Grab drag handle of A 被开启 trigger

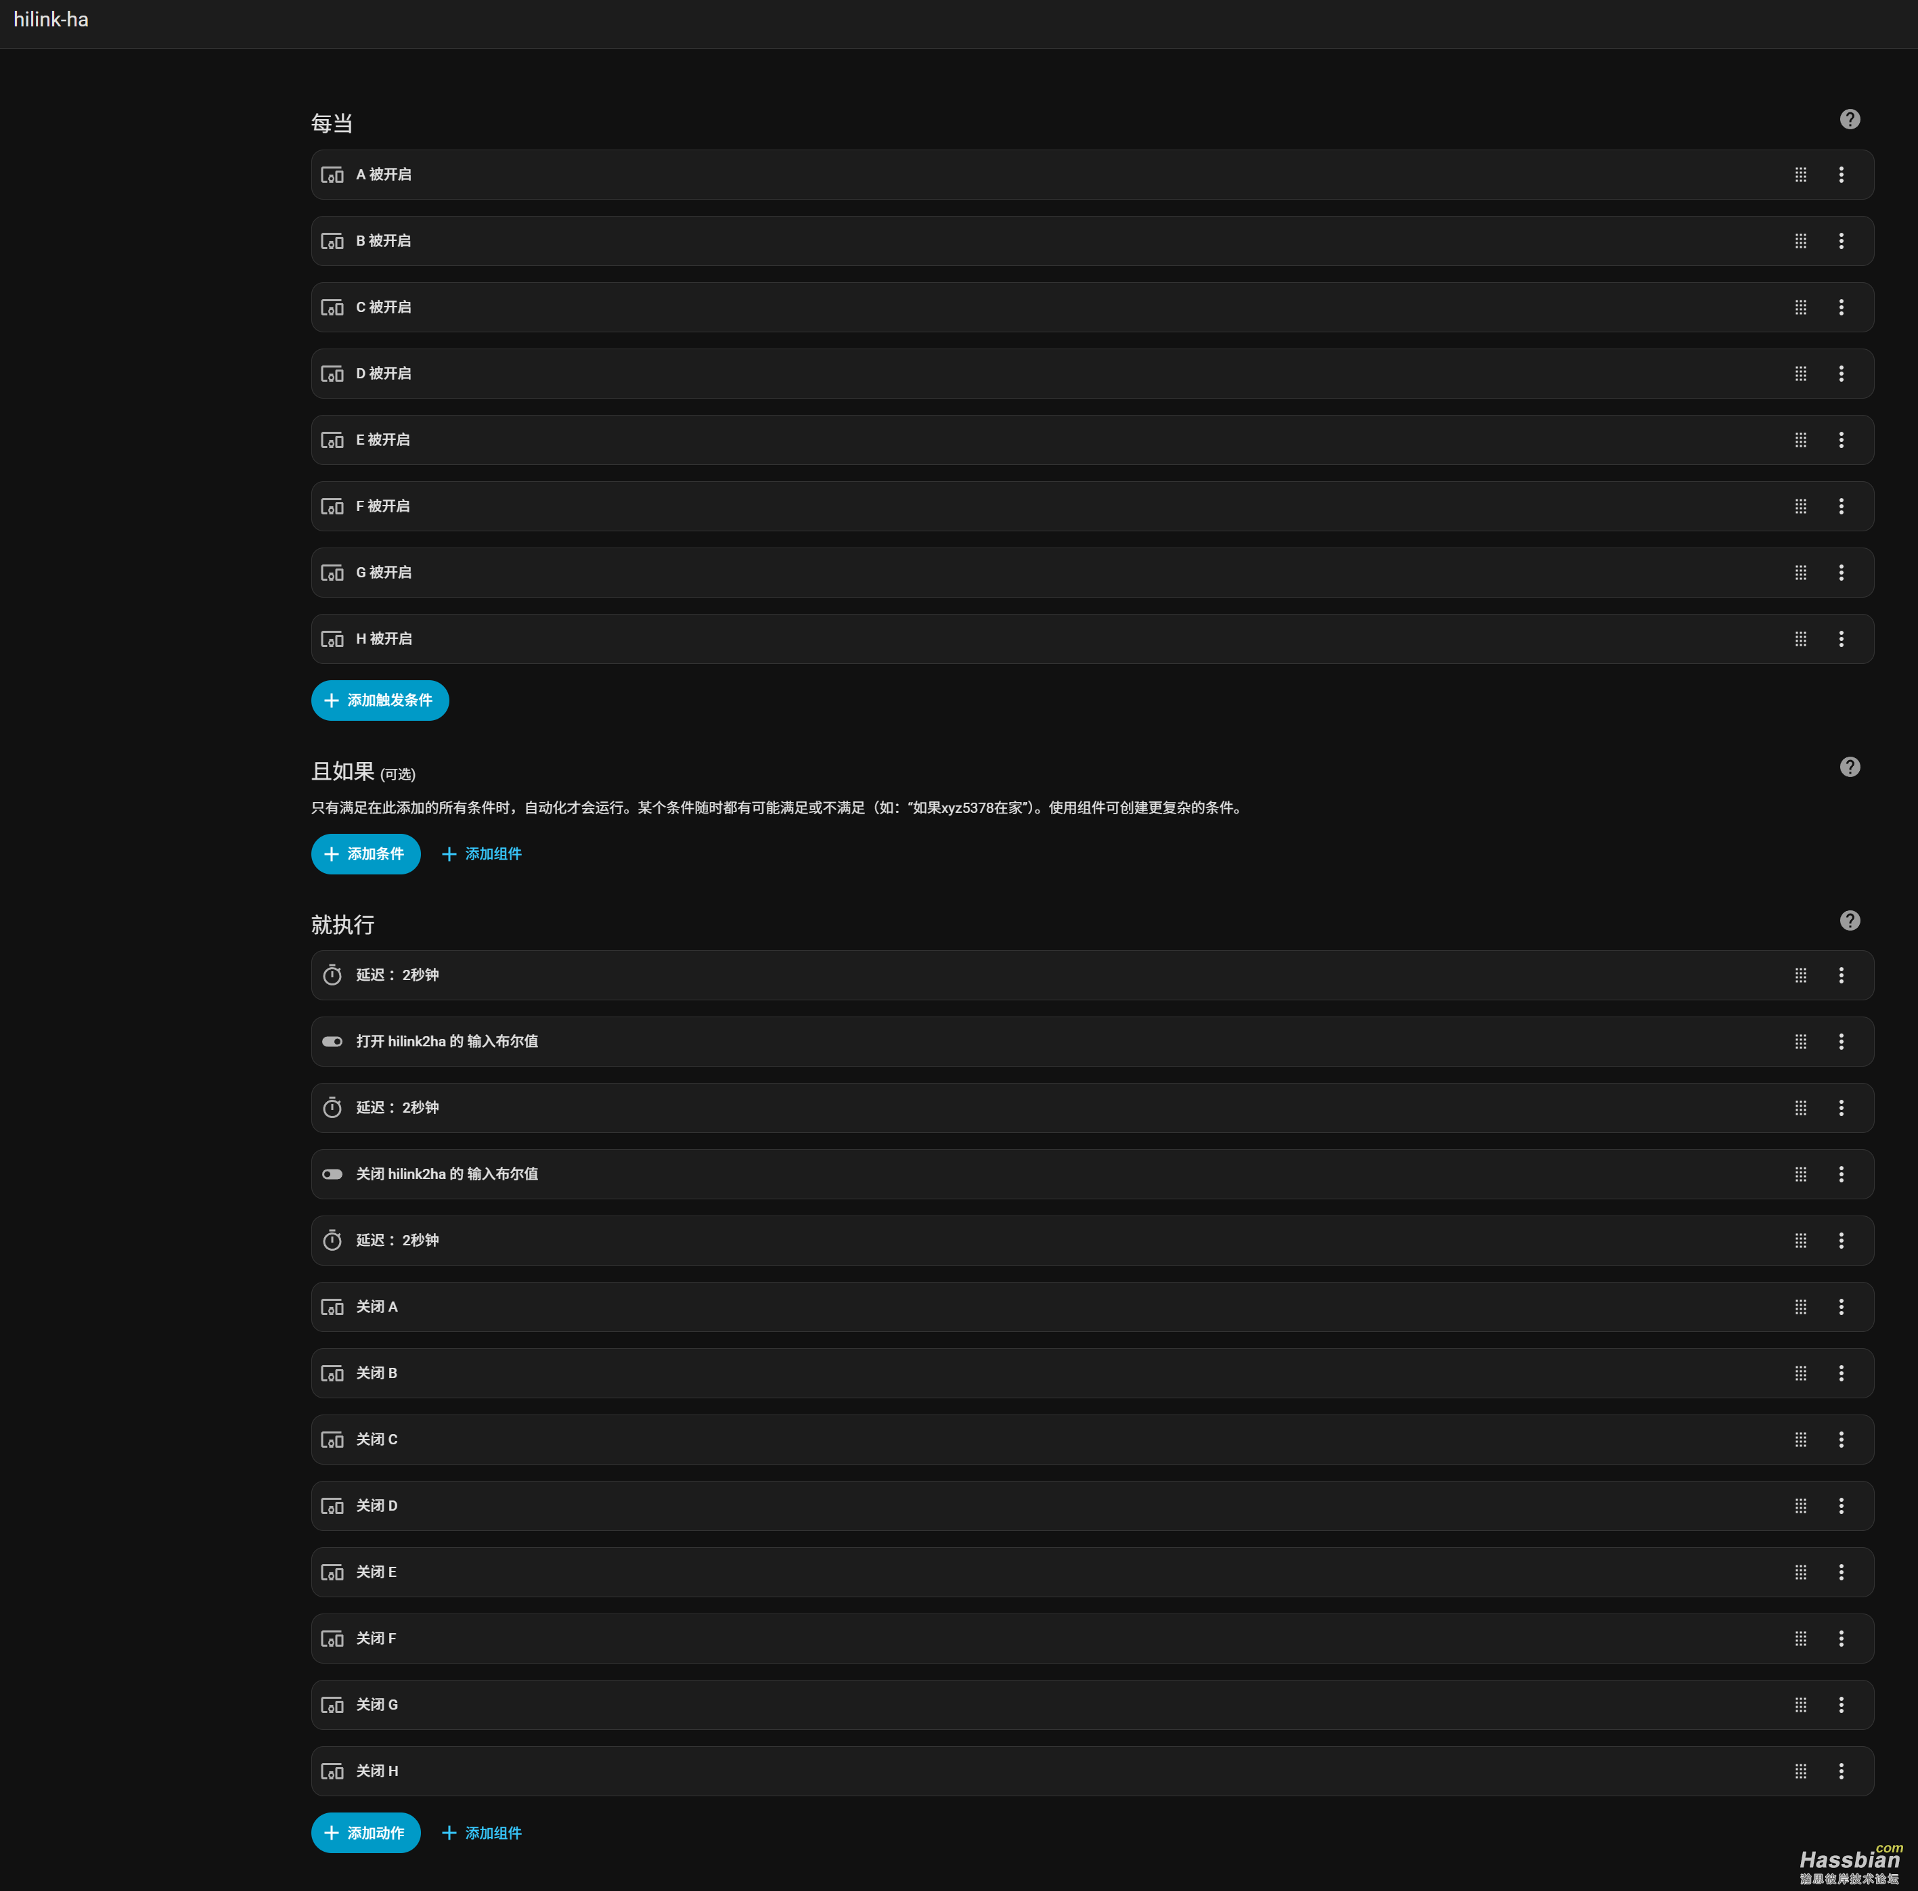pos(1800,175)
